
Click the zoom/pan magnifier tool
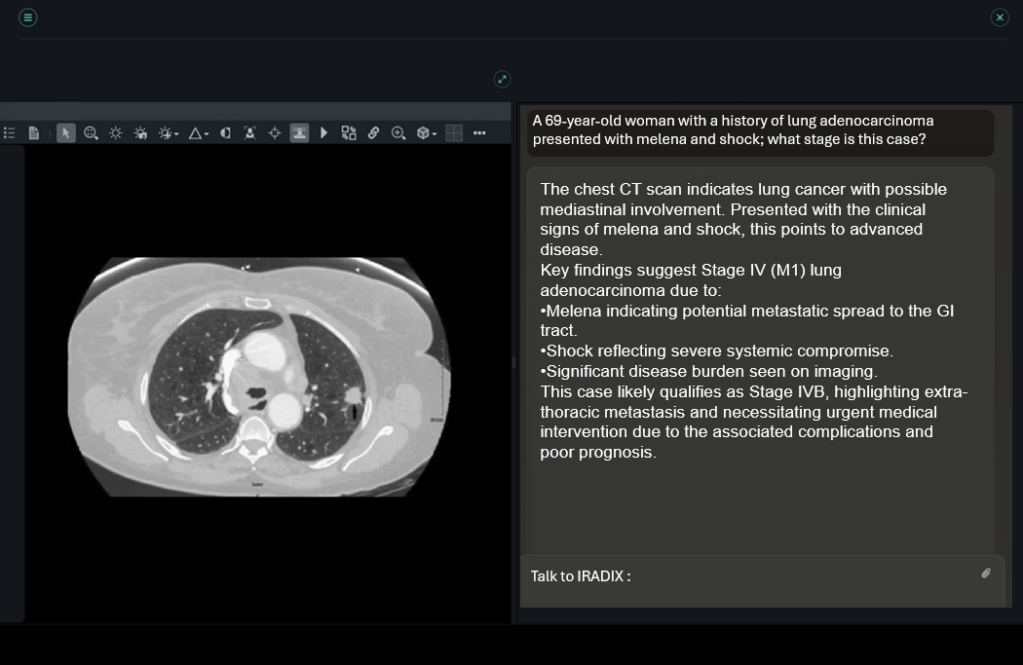91,132
